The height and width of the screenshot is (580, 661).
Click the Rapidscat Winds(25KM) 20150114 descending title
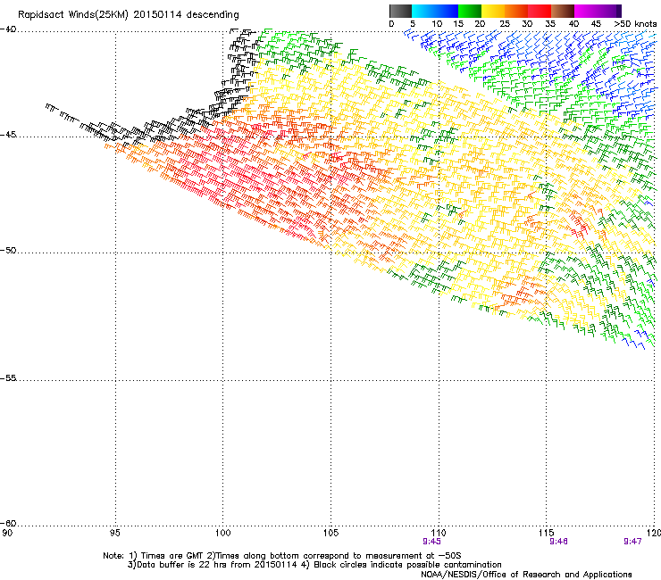pyautogui.click(x=129, y=15)
